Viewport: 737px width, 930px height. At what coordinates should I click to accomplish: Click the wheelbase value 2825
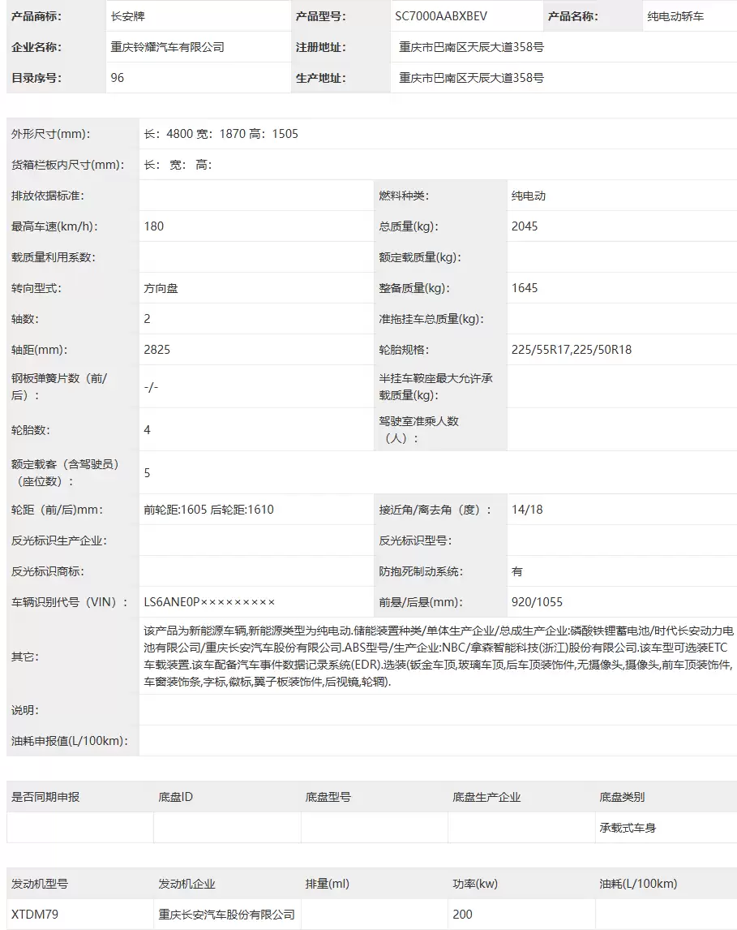(156, 349)
